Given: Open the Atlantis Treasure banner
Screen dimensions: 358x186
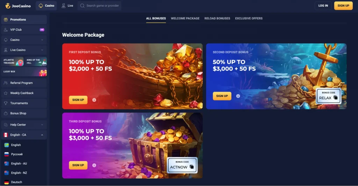Looking at the screenshot, I should pos(13,61).
